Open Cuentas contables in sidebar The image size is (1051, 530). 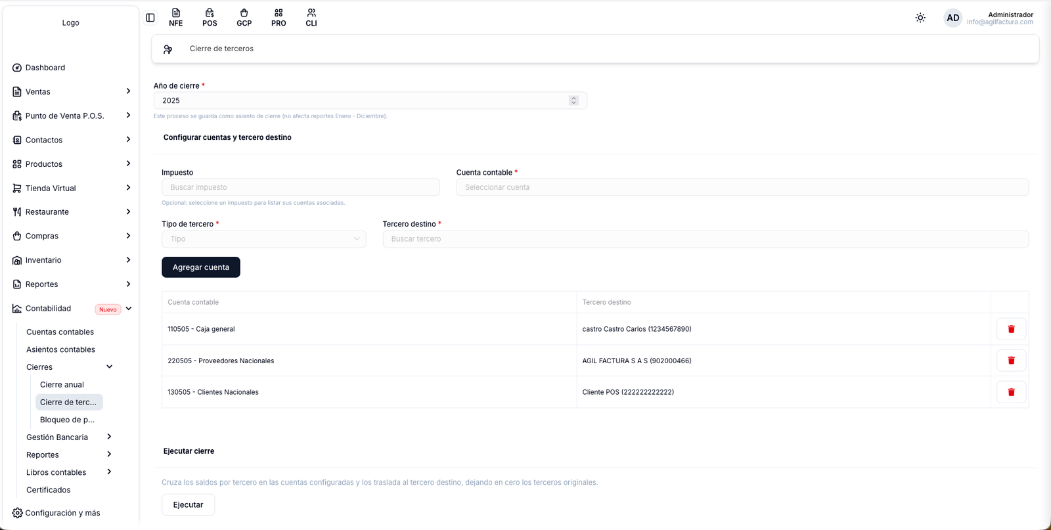(60, 332)
